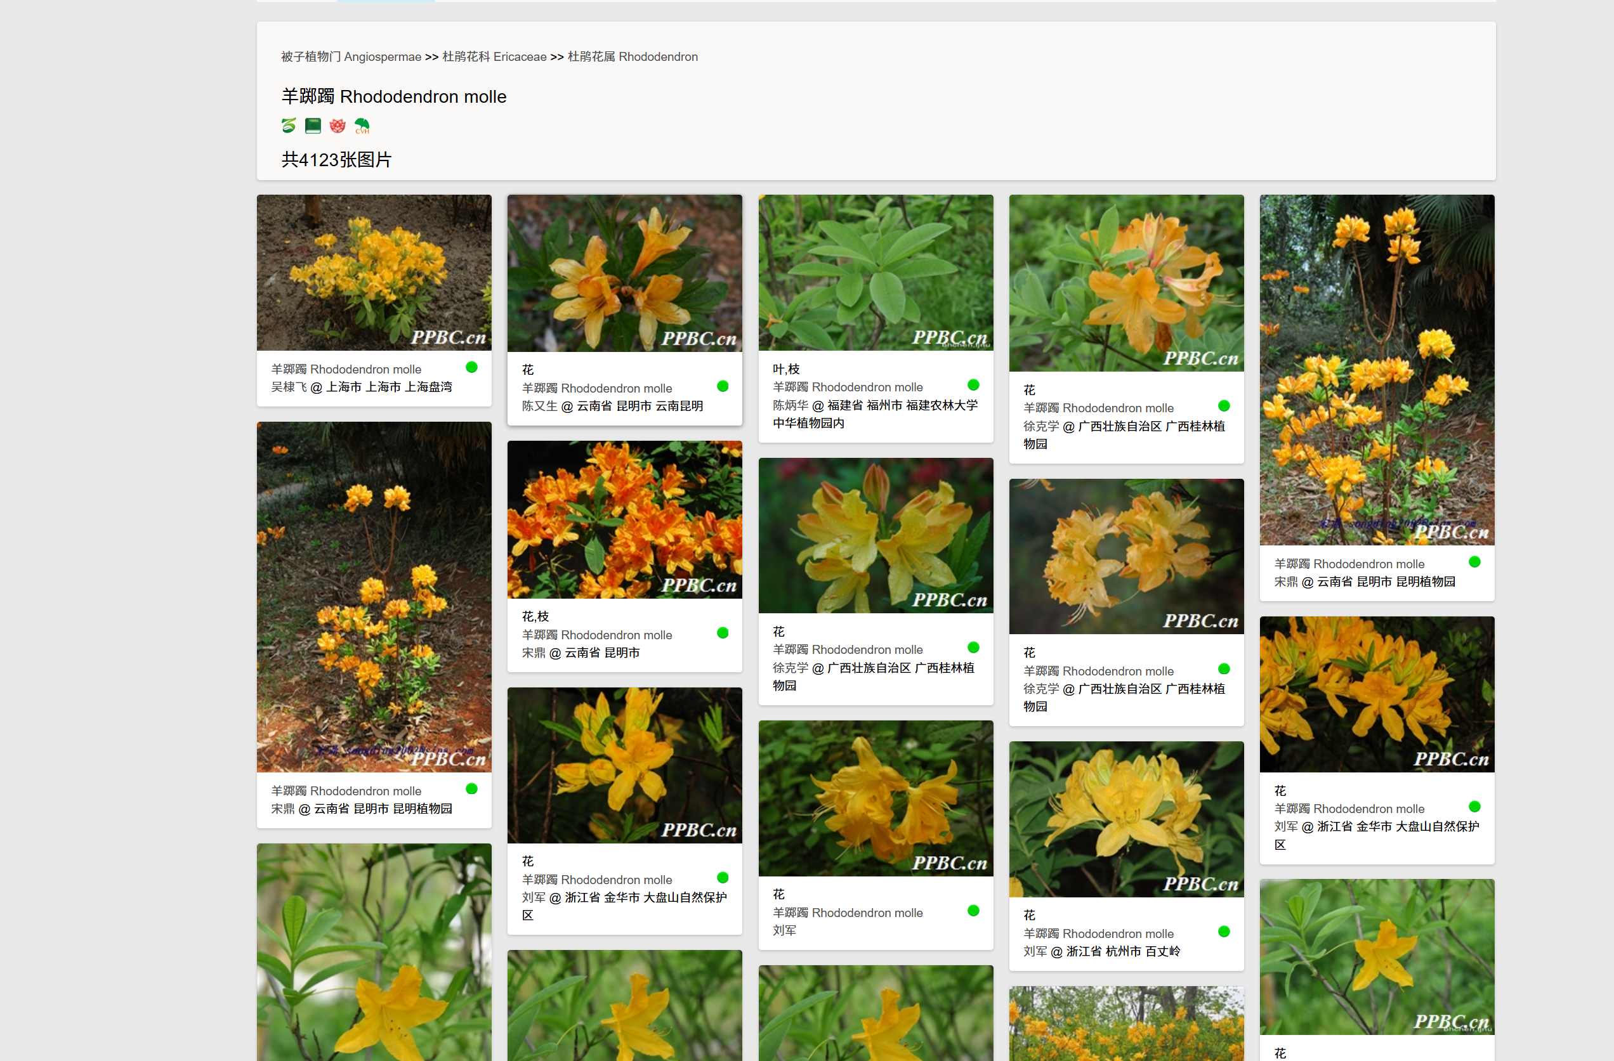The image size is (1614, 1061).
Task: Click 花 label on 百丈岭 card
Action: coord(1029,915)
